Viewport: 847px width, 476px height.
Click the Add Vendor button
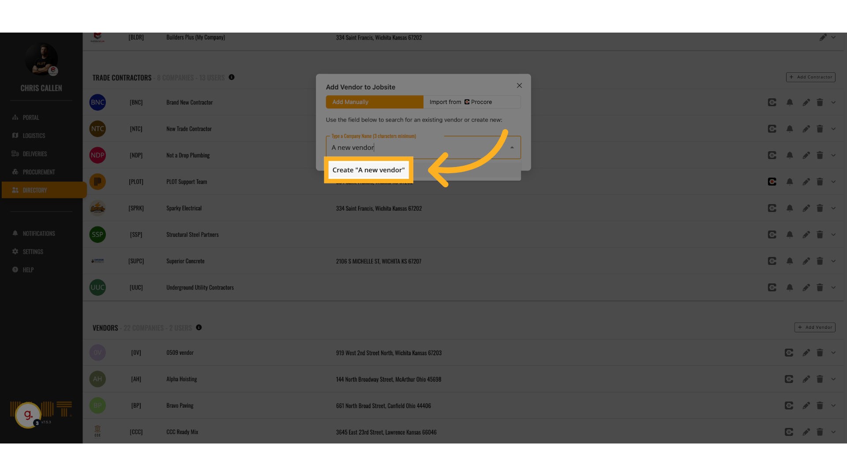[814, 327]
